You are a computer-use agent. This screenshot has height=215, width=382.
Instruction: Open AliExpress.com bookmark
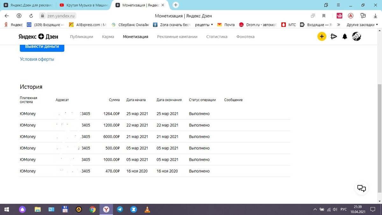click(88, 25)
